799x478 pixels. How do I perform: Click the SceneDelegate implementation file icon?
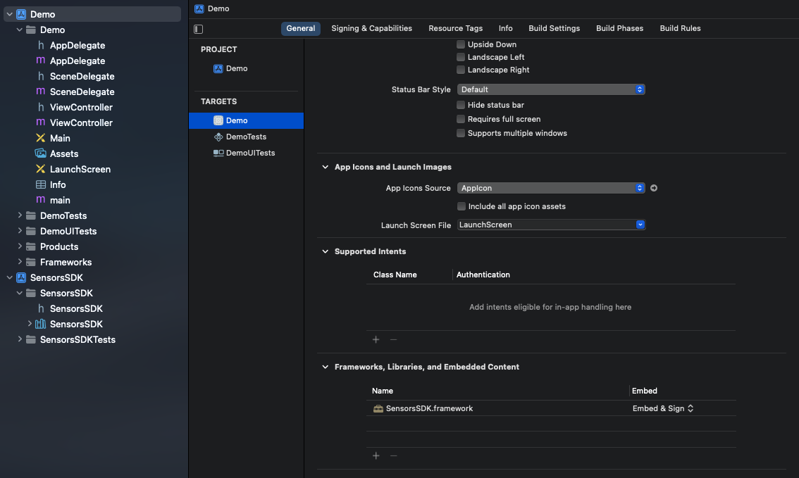[41, 92]
